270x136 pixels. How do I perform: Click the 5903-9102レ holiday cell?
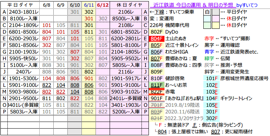point(126,92)
